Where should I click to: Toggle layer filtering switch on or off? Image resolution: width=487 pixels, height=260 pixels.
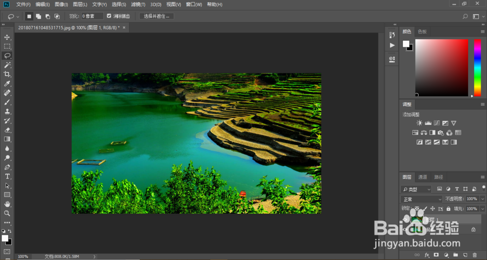[483, 188]
